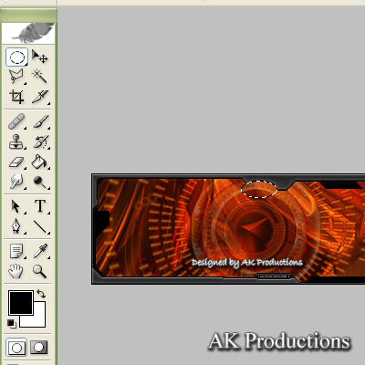Select the Eyedropper tool
Image resolution: width=365 pixels, height=365 pixels.
click(40, 251)
